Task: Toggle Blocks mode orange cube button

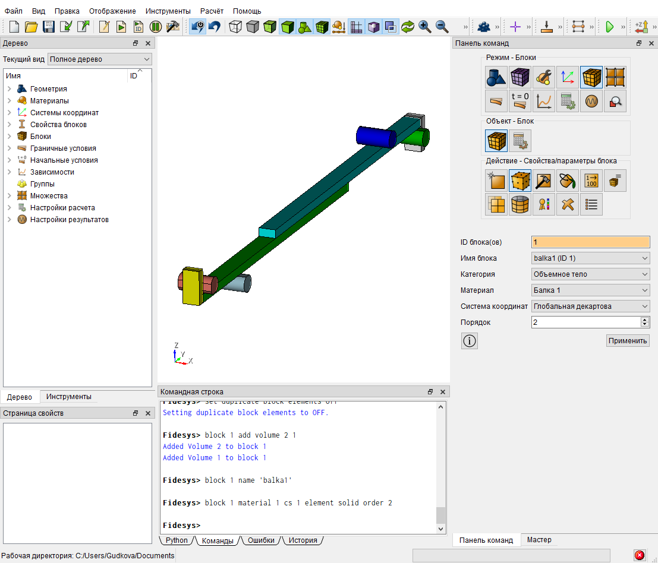Action: 591,77
